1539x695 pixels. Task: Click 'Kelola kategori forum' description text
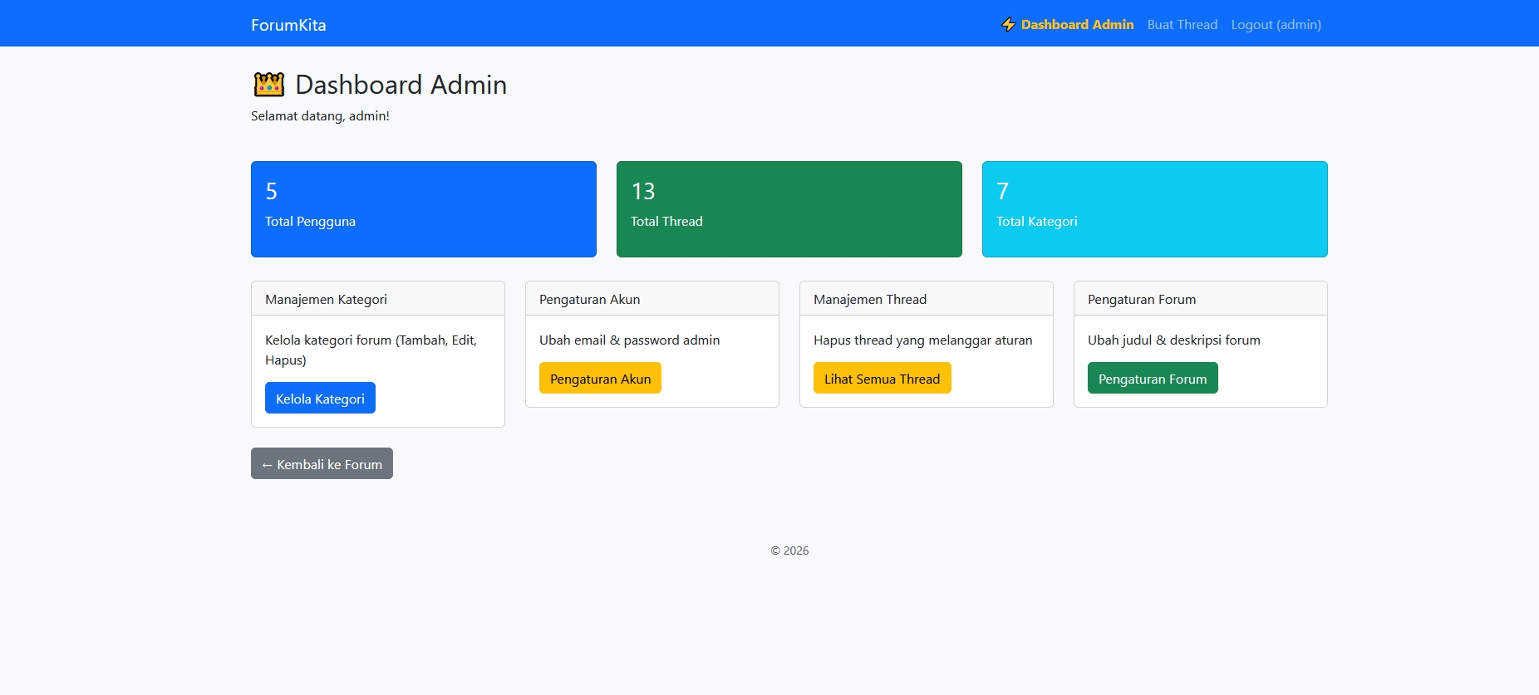pyautogui.click(x=371, y=350)
